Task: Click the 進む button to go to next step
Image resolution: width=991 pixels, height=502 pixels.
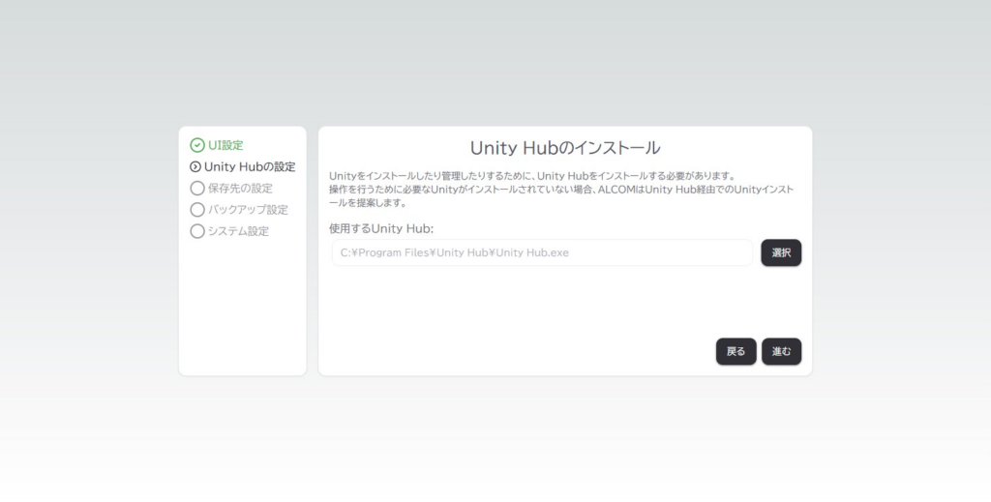Action: 781,352
